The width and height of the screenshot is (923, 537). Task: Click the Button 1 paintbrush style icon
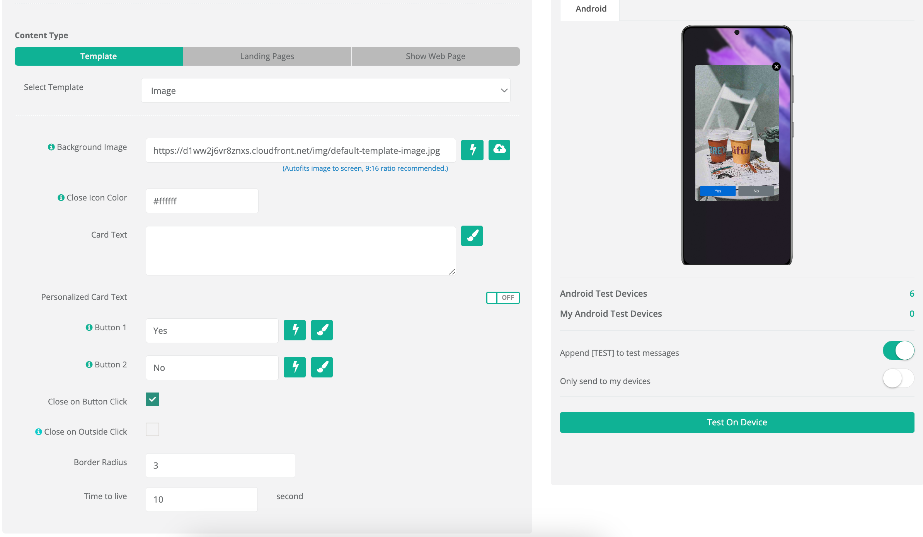click(x=322, y=330)
